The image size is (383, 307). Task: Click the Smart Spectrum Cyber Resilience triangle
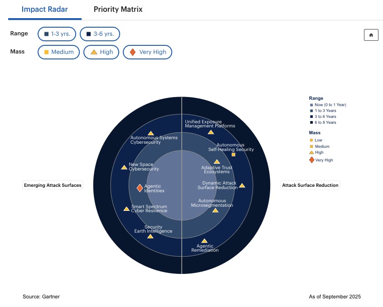126,209
